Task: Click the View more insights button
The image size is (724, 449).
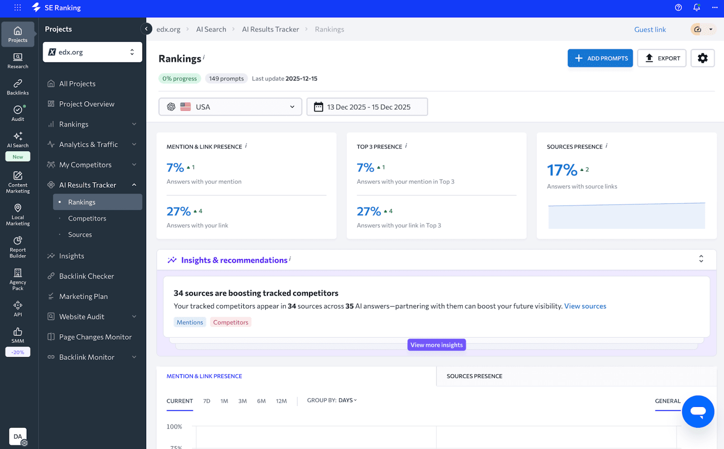Action: coord(436,345)
